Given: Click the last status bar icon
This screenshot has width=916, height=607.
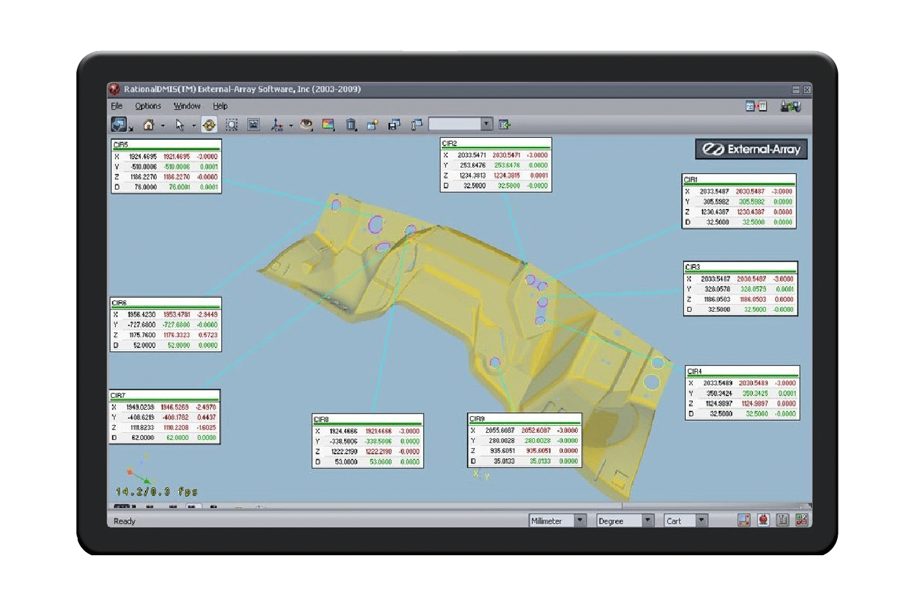Looking at the screenshot, I should (802, 520).
